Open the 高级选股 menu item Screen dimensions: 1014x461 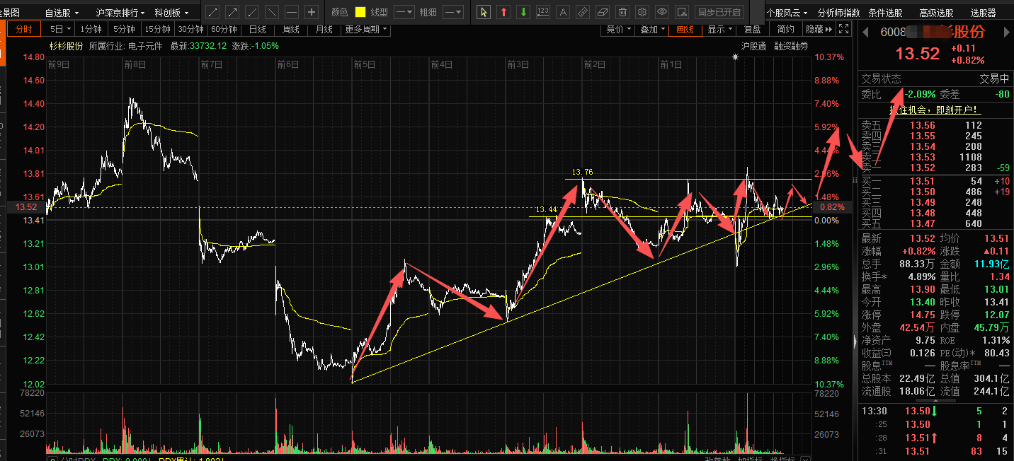point(936,13)
